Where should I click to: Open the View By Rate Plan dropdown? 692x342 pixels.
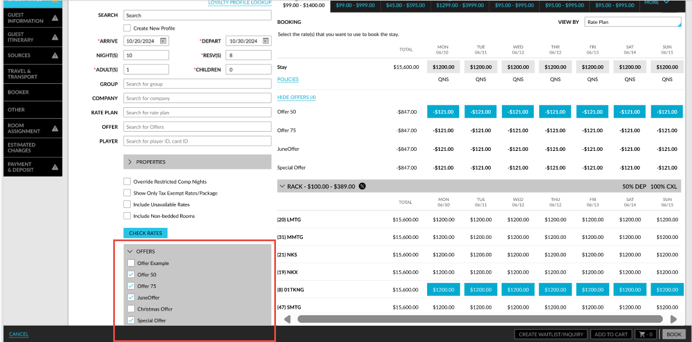(x=633, y=21)
